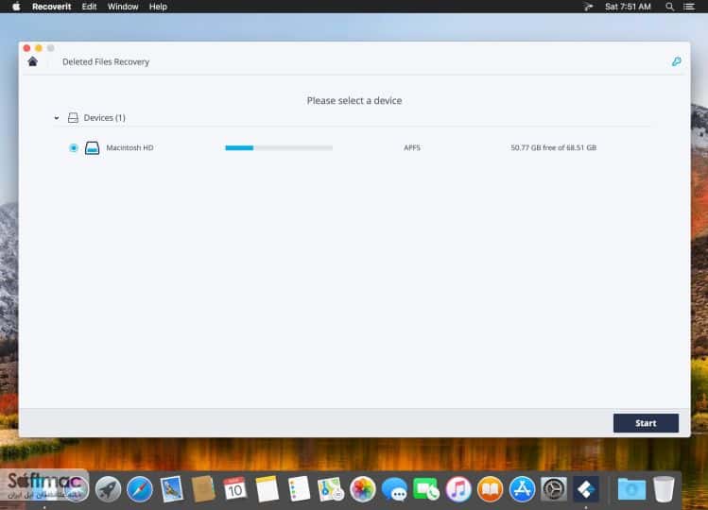Screen dimensions: 708x510
Task: Click the Devices (1) header label
Action: tap(104, 118)
